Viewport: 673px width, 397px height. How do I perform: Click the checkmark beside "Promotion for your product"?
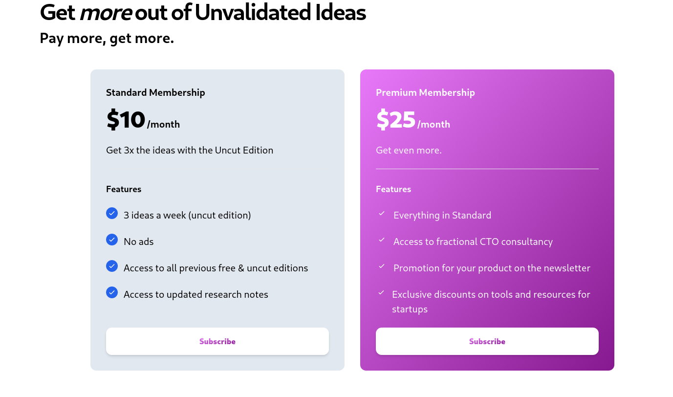382,266
